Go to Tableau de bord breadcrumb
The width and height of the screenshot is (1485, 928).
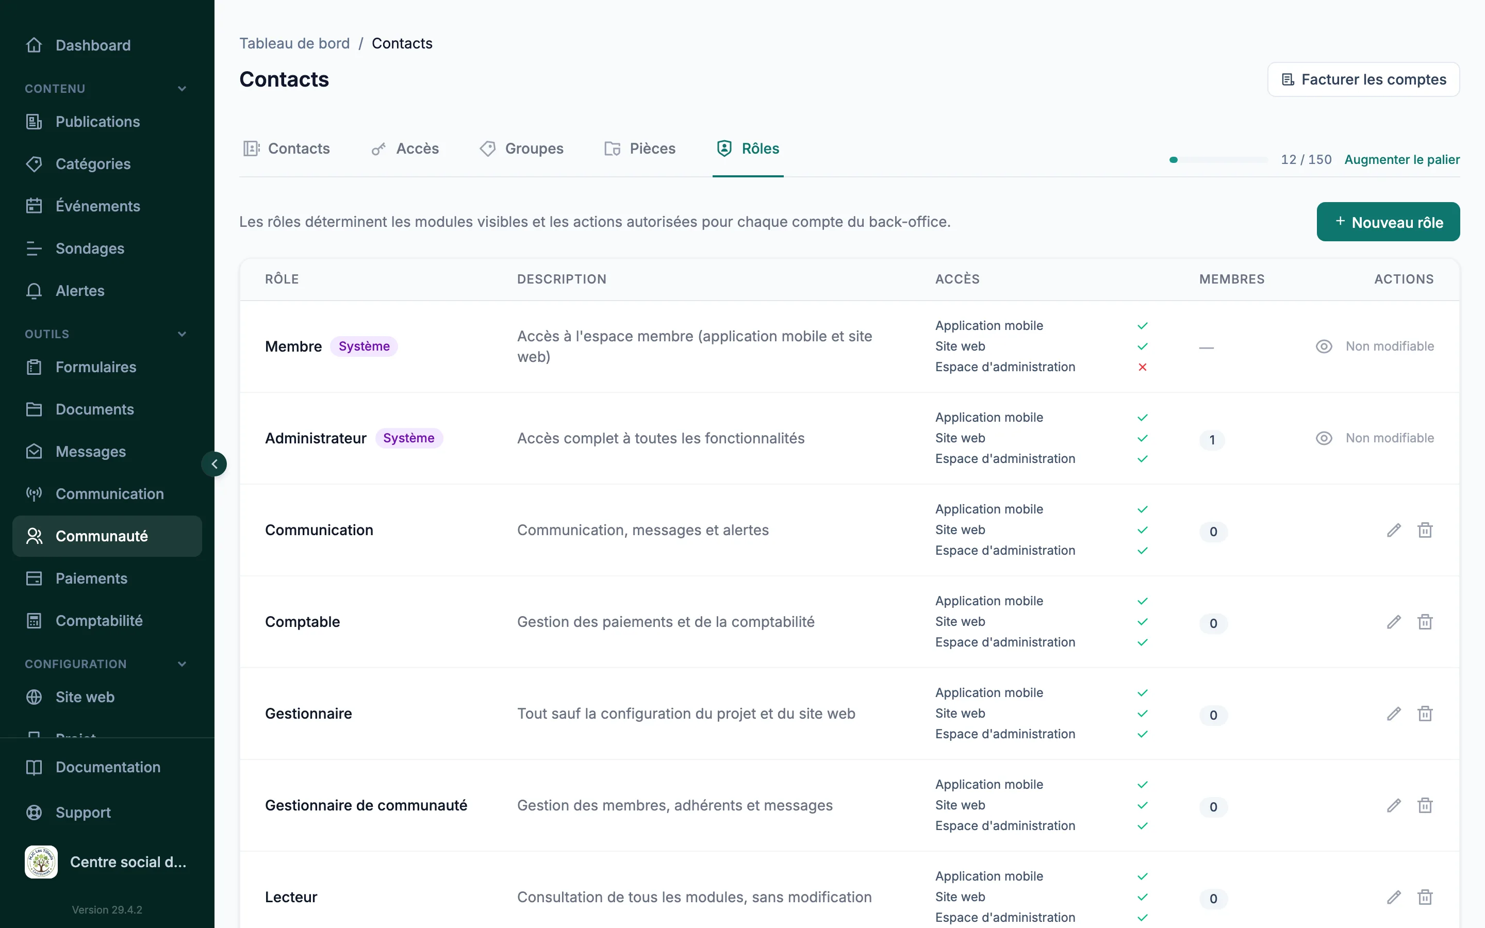[x=294, y=44]
